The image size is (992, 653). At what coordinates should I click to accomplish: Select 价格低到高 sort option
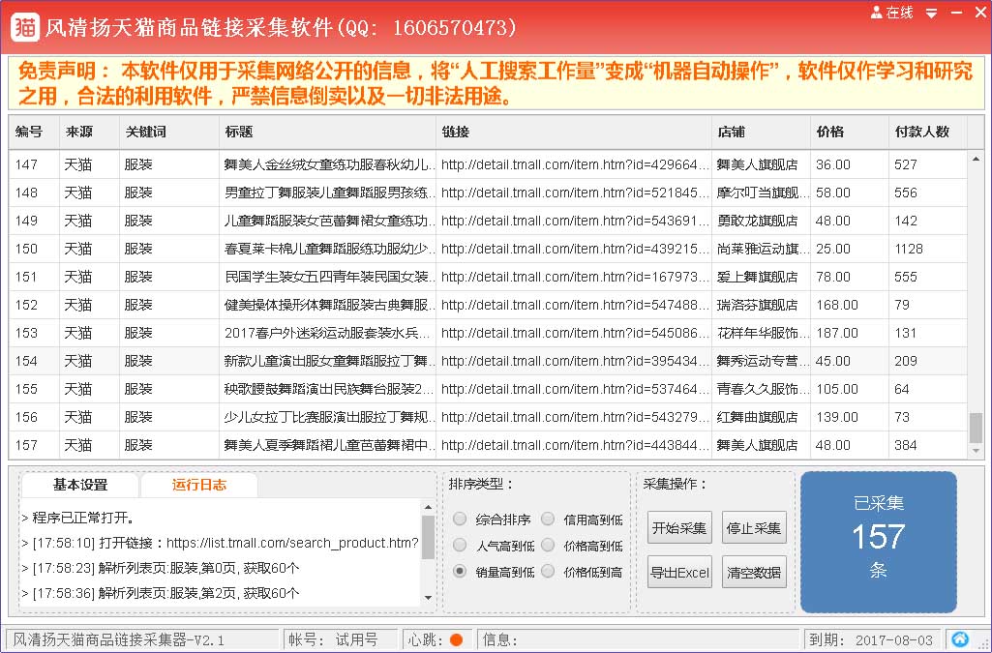548,572
